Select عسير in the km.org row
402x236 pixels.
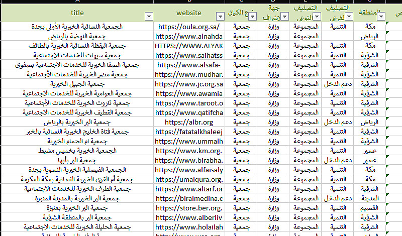click(370, 151)
